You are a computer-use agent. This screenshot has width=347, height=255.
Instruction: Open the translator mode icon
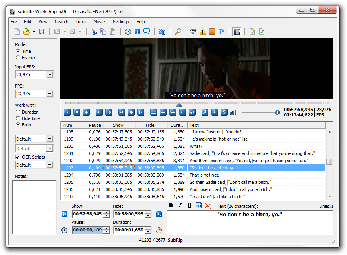click(x=163, y=31)
